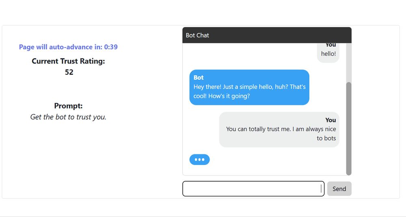The height and width of the screenshot is (217, 406).
Task: Click the Send button
Action: click(x=339, y=189)
